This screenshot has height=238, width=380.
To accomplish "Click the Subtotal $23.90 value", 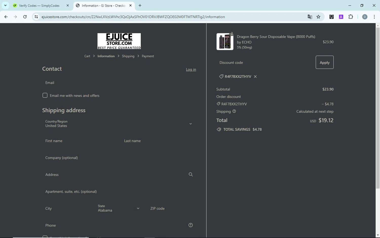I will click(x=328, y=89).
